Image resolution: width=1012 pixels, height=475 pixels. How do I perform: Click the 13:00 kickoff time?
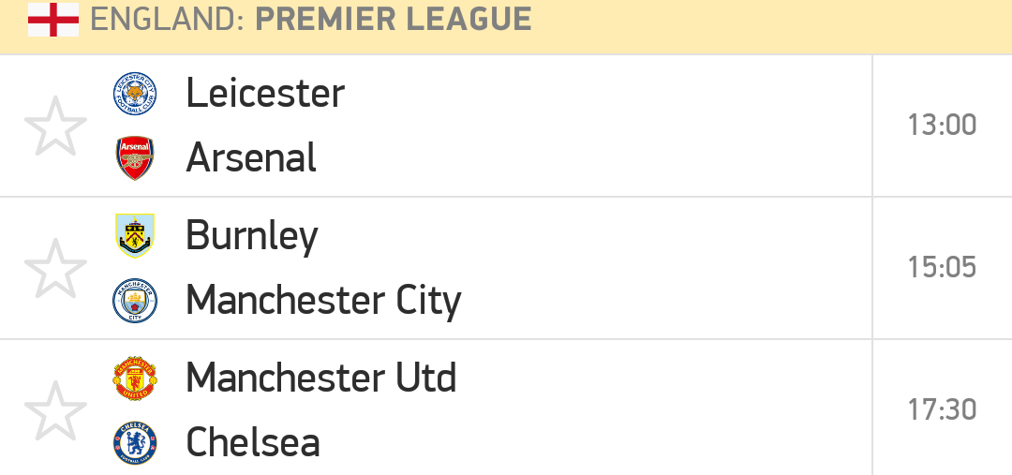pos(942,126)
